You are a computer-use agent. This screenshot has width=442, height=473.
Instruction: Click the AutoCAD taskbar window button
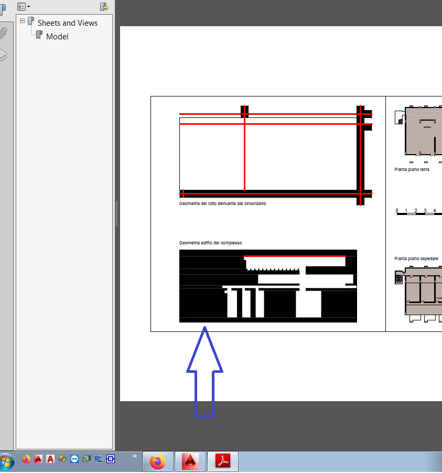(x=190, y=461)
